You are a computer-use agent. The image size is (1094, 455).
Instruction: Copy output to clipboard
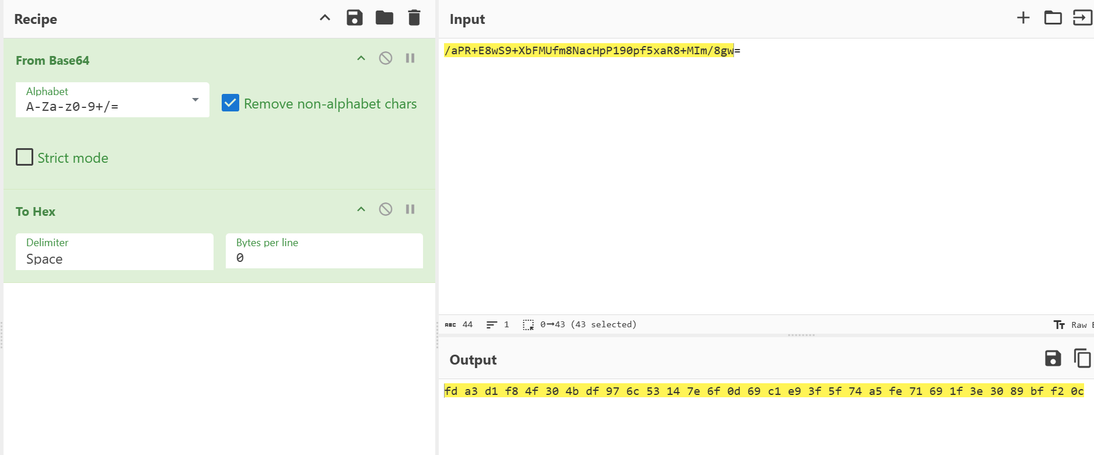pyautogui.click(x=1082, y=358)
